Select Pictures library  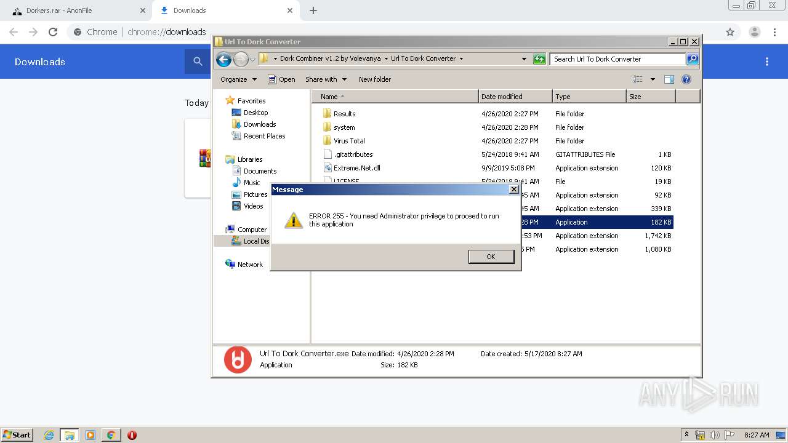(x=249, y=194)
